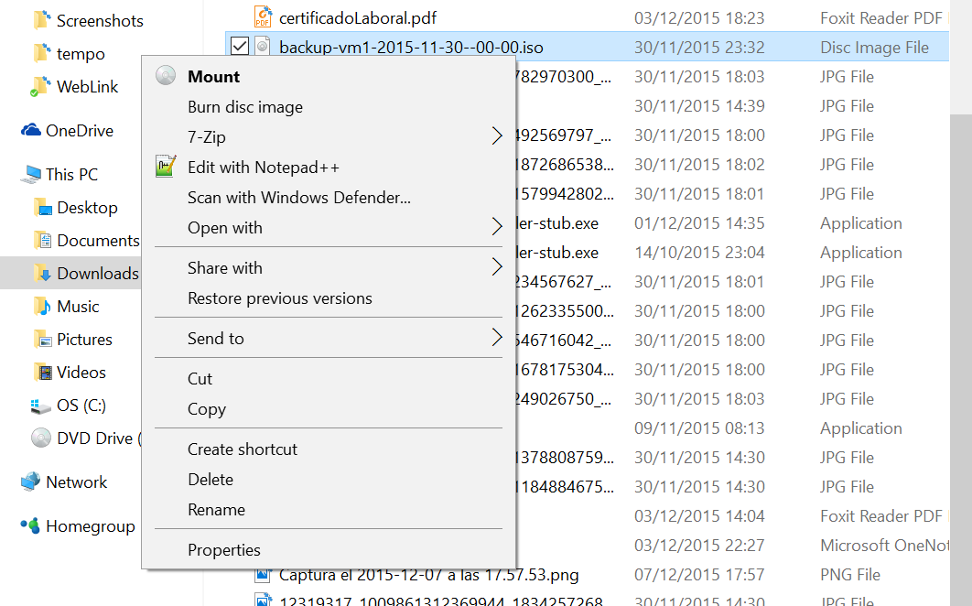
Task: Select Homegroup in the navigation pane
Action: [91, 526]
